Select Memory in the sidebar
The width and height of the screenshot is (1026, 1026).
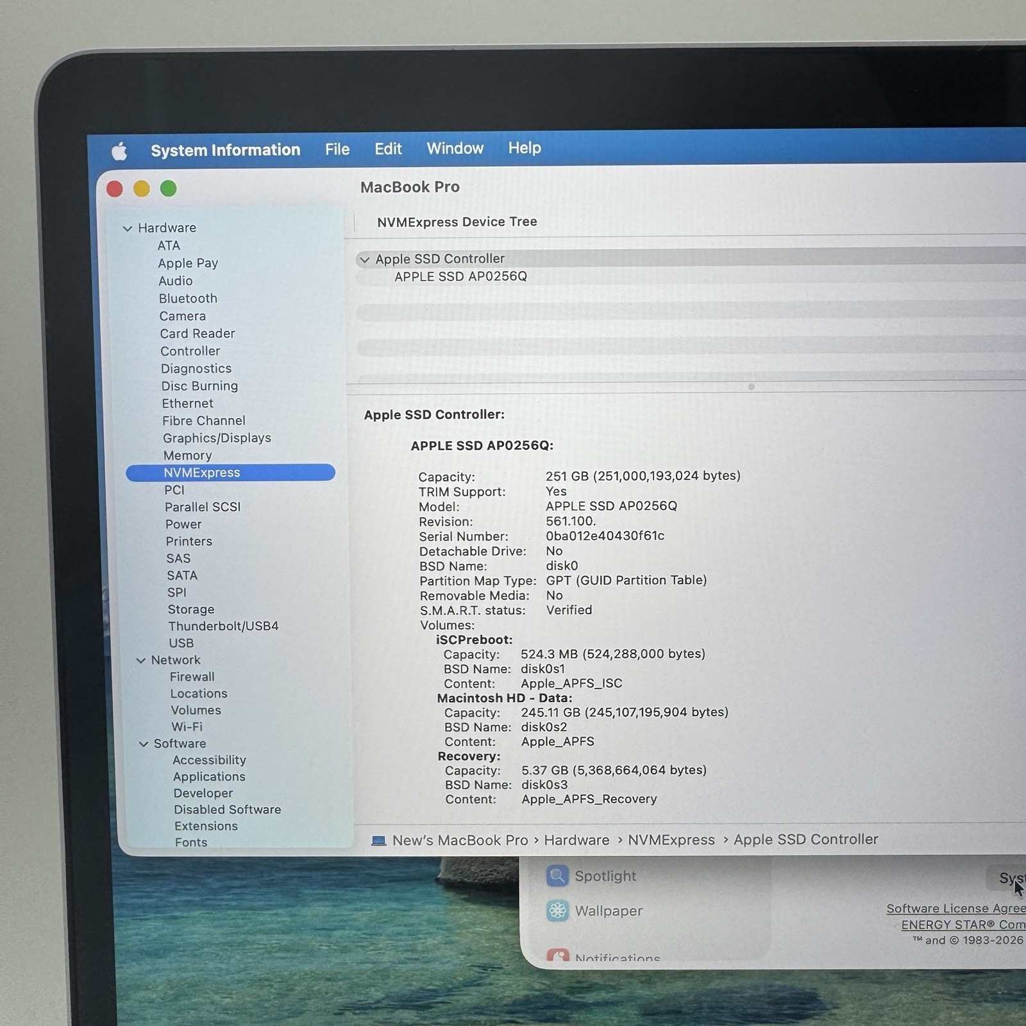187,455
